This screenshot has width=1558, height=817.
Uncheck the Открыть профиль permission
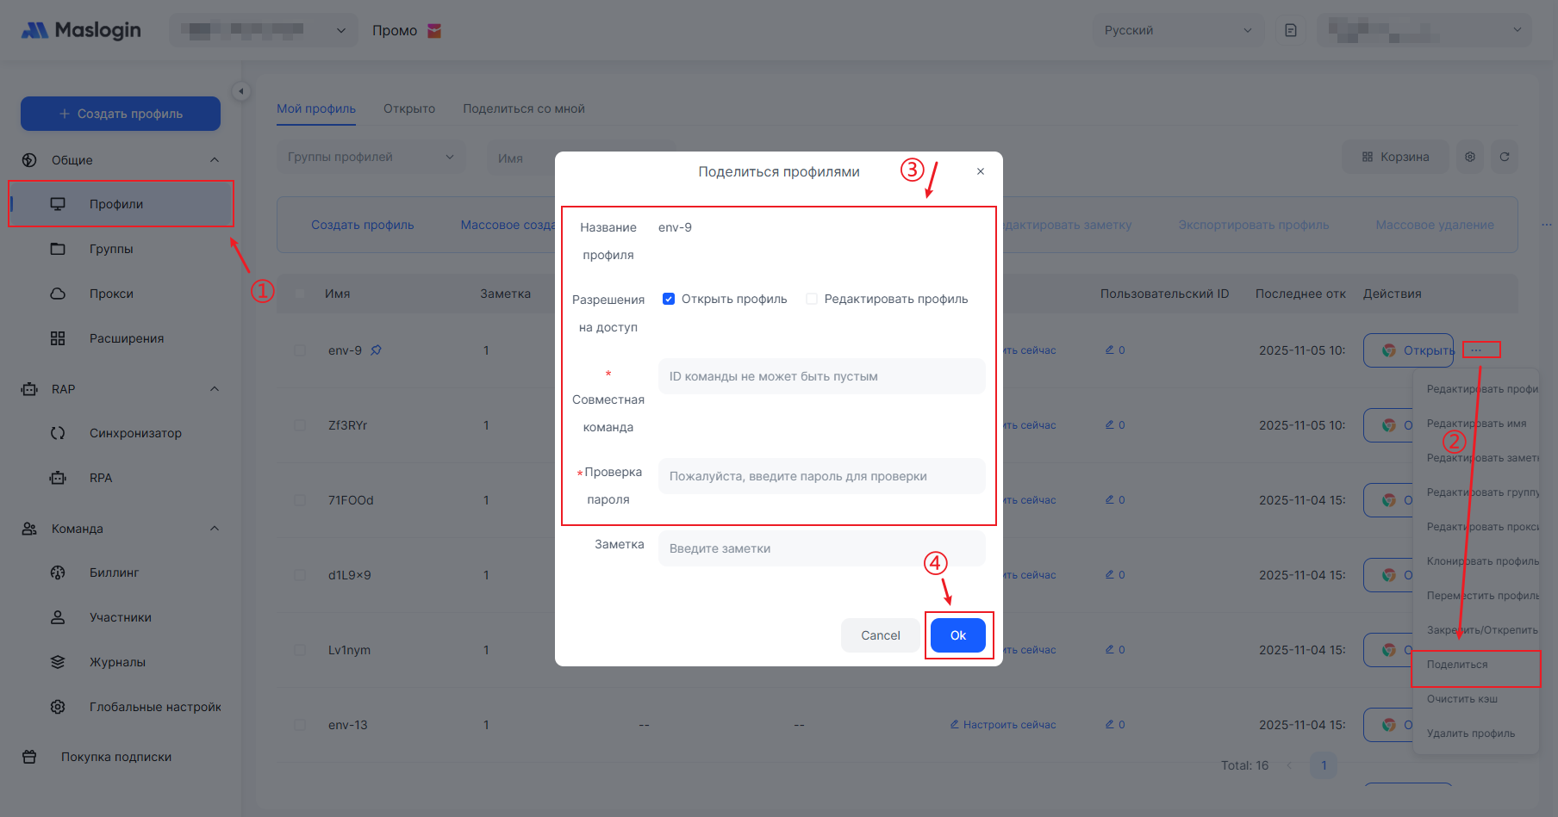coord(669,299)
